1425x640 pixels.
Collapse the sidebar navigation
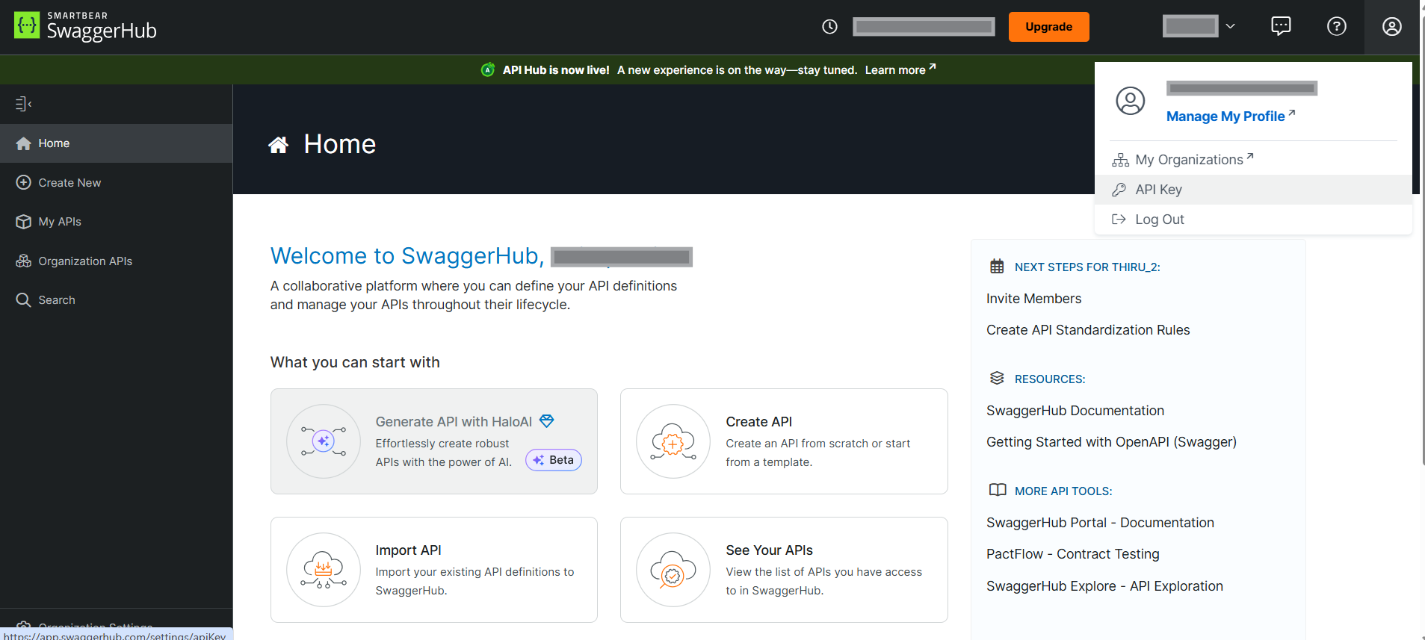23,104
